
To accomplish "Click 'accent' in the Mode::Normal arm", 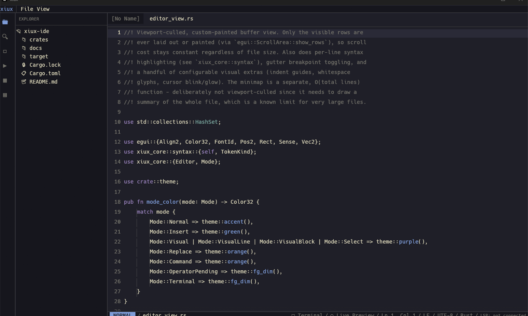I will [x=233, y=222].
